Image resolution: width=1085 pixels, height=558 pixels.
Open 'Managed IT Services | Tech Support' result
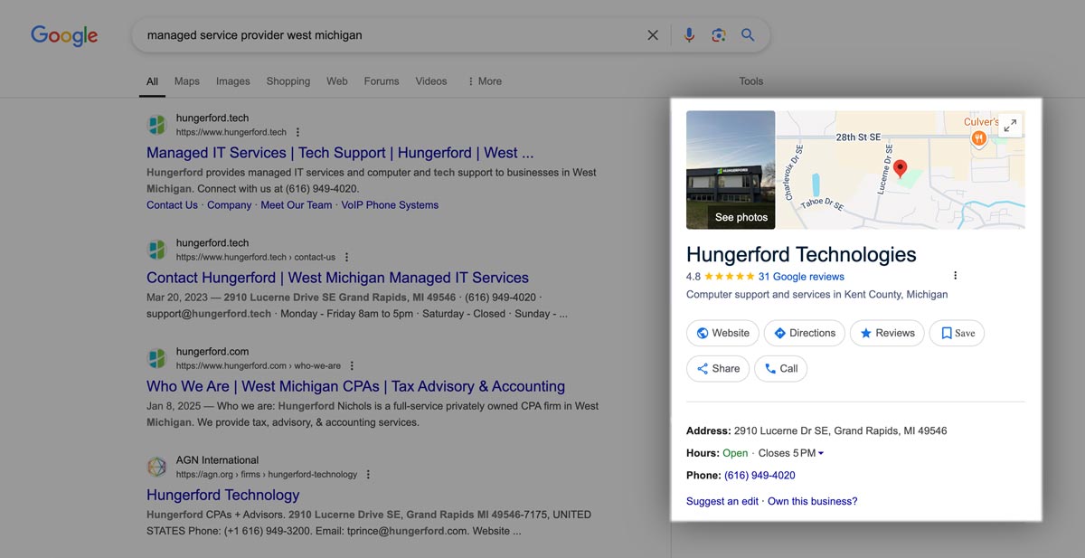pos(340,153)
